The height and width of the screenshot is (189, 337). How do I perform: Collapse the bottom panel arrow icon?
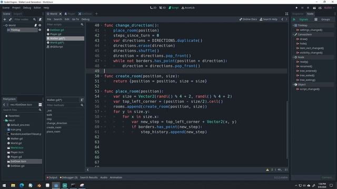coord(88,170)
